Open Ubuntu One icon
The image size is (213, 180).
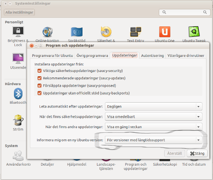165,32
